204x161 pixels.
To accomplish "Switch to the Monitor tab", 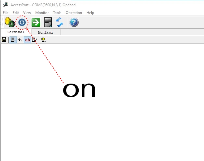I will click(x=46, y=32).
